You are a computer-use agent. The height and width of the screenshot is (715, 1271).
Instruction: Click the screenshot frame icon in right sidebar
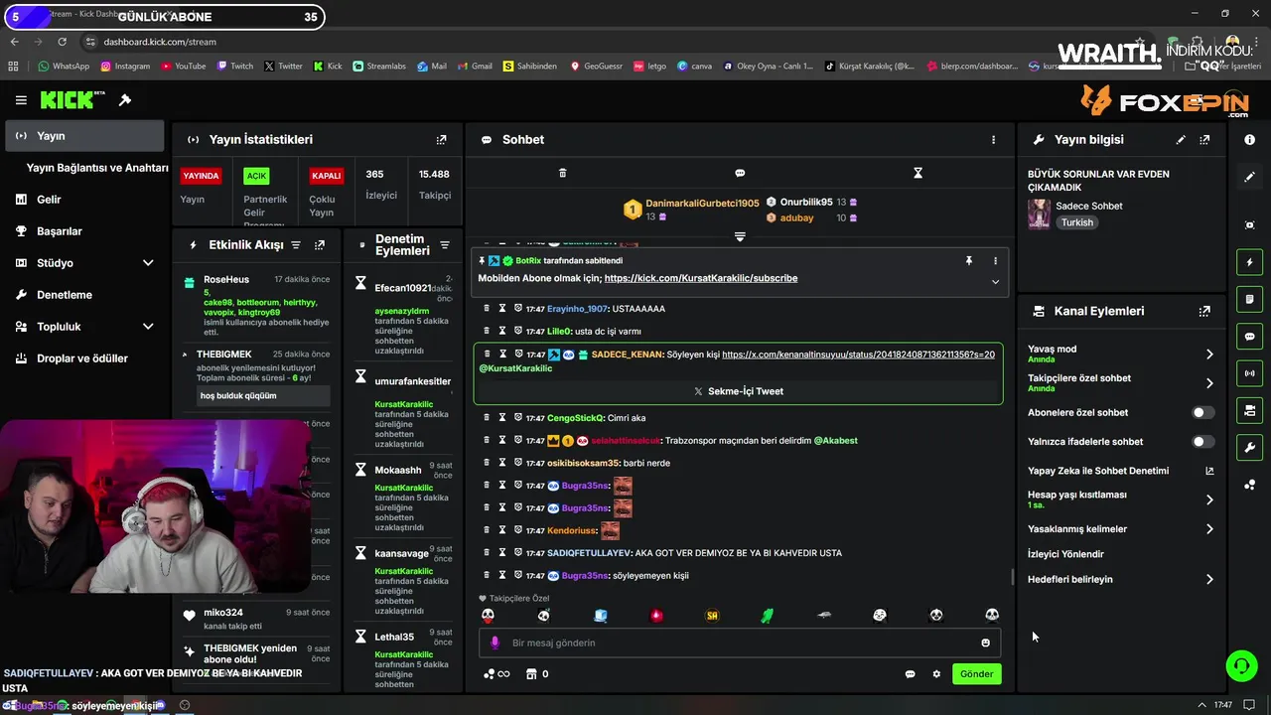1249,225
